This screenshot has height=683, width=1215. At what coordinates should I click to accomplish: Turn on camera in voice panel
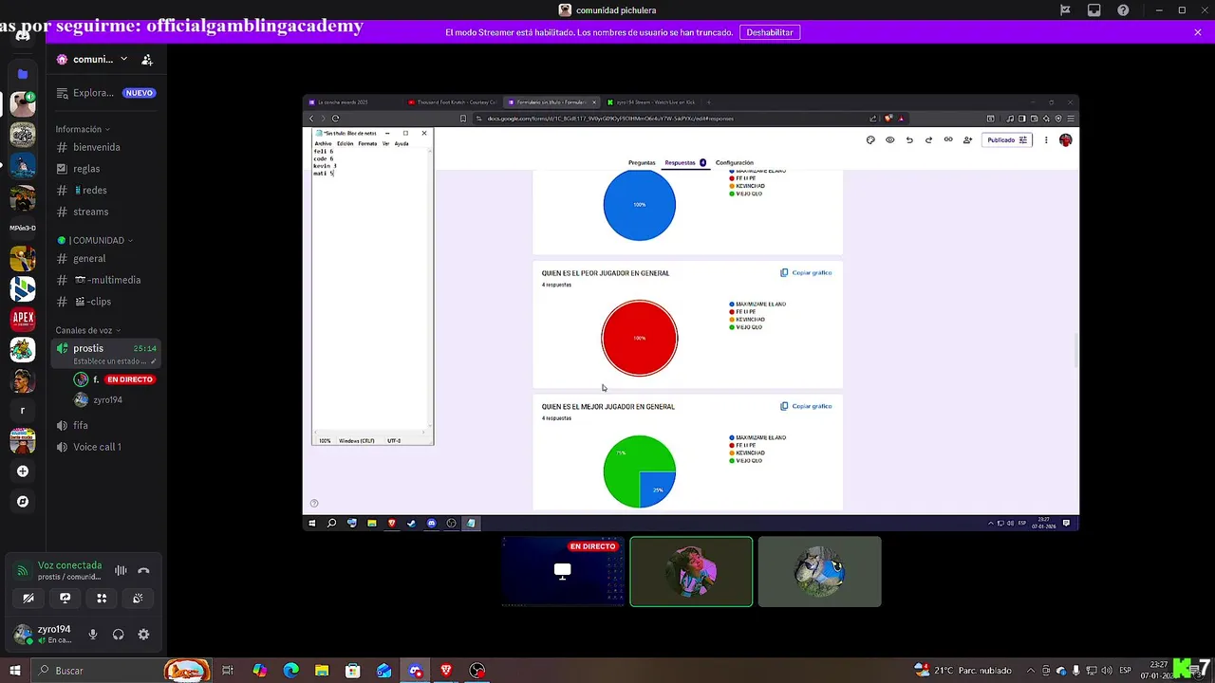coord(28,598)
